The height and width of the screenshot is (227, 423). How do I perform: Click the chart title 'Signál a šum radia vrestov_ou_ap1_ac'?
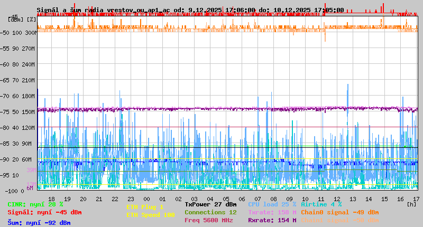tap(103, 10)
